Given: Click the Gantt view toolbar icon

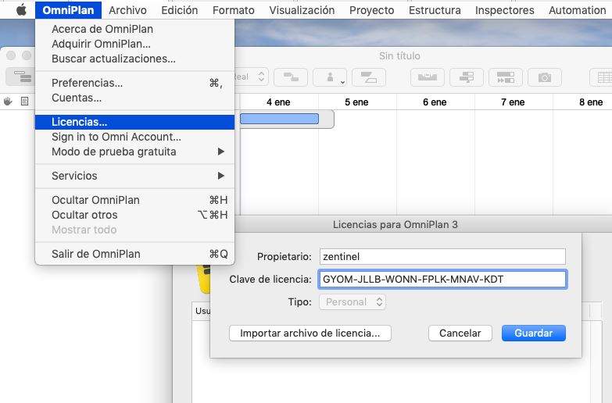Looking at the screenshot, I should point(21,77).
